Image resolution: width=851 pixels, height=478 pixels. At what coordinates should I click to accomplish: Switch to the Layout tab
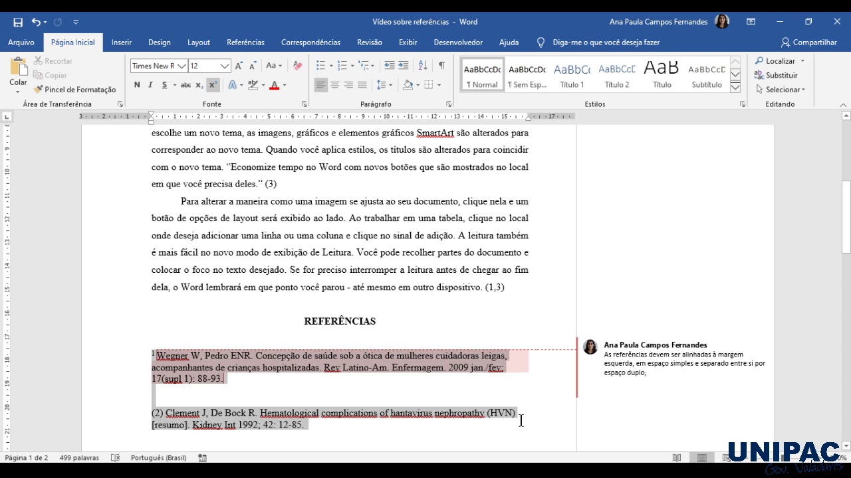(x=199, y=42)
